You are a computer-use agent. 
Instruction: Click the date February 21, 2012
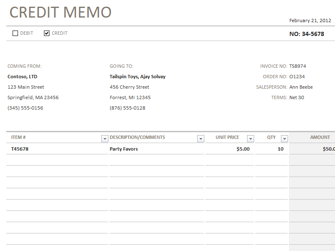(x=310, y=20)
